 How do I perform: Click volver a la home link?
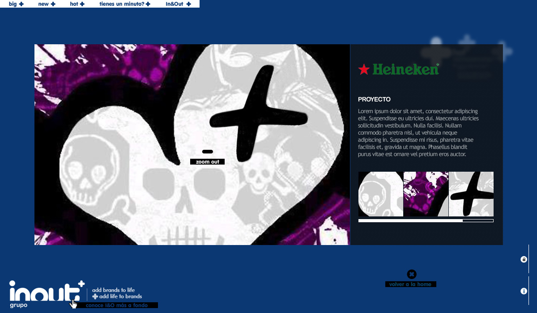[410, 284]
